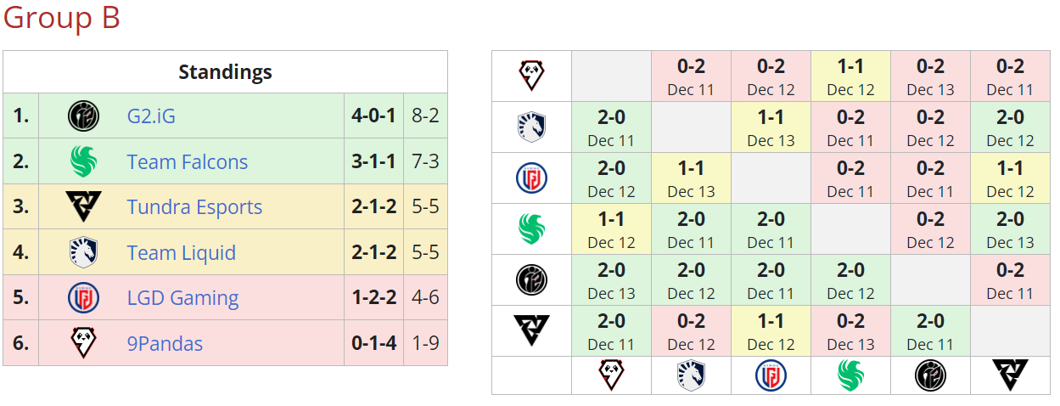Click the G2.iG logo in the standings table
This screenshot has height=406, width=1060.
[x=83, y=116]
